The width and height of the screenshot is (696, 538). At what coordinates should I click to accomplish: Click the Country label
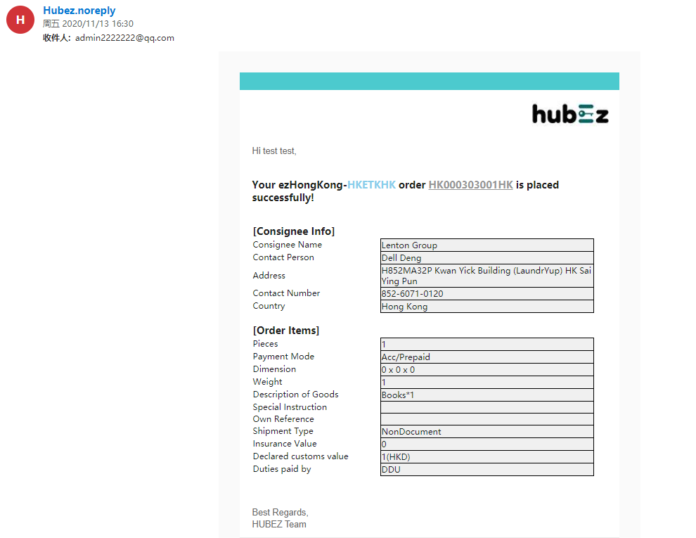coord(269,306)
